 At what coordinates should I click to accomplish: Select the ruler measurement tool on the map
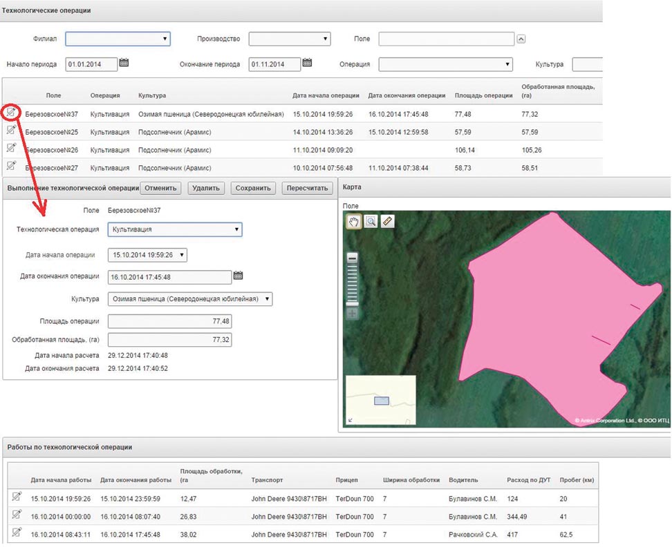pyautogui.click(x=387, y=222)
